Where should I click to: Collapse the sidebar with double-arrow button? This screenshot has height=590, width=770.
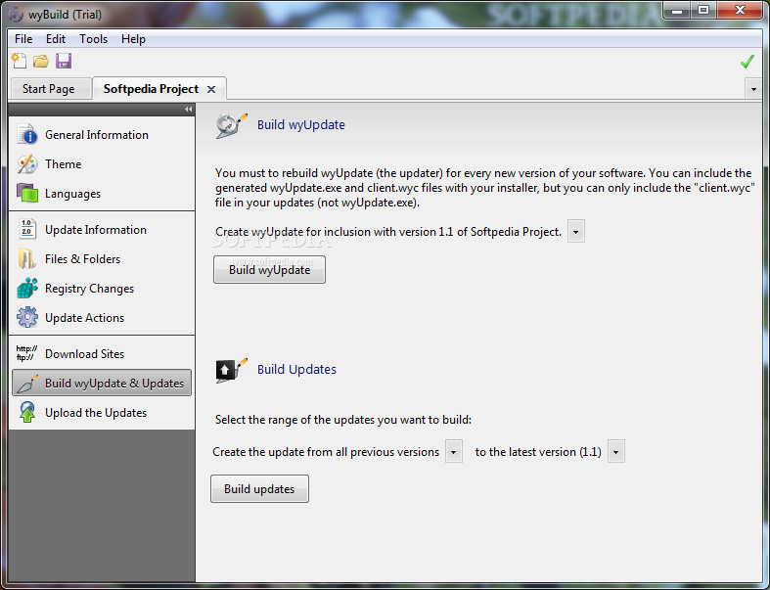189,109
